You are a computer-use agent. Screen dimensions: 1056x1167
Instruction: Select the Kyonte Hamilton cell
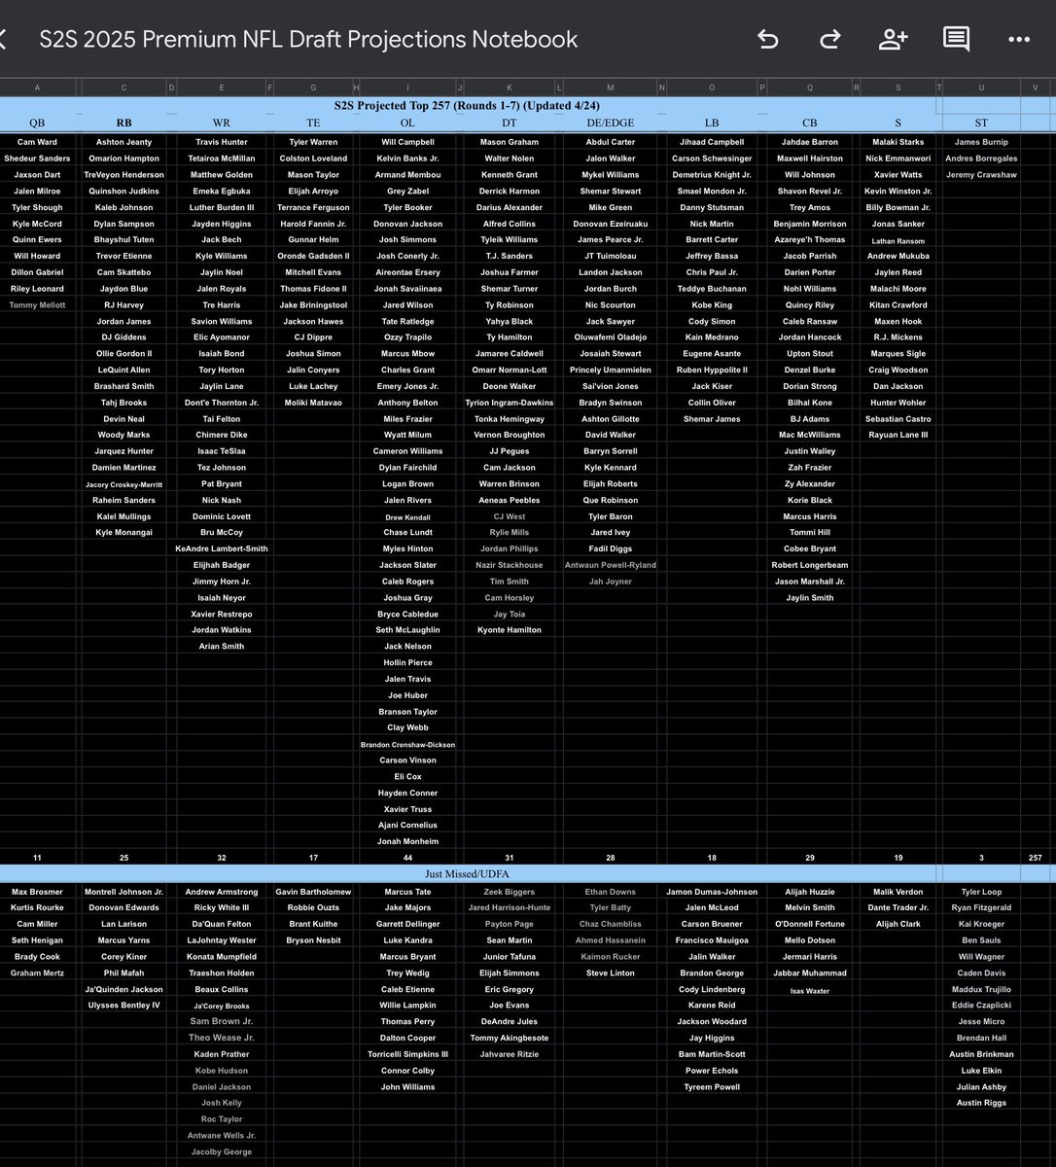point(510,630)
